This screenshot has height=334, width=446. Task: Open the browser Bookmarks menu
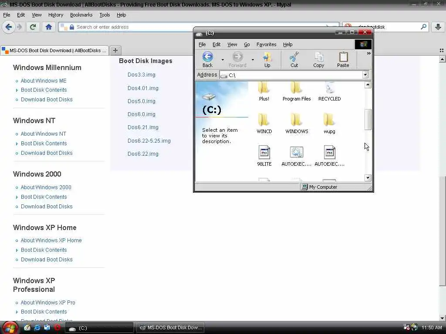tap(81, 15)
